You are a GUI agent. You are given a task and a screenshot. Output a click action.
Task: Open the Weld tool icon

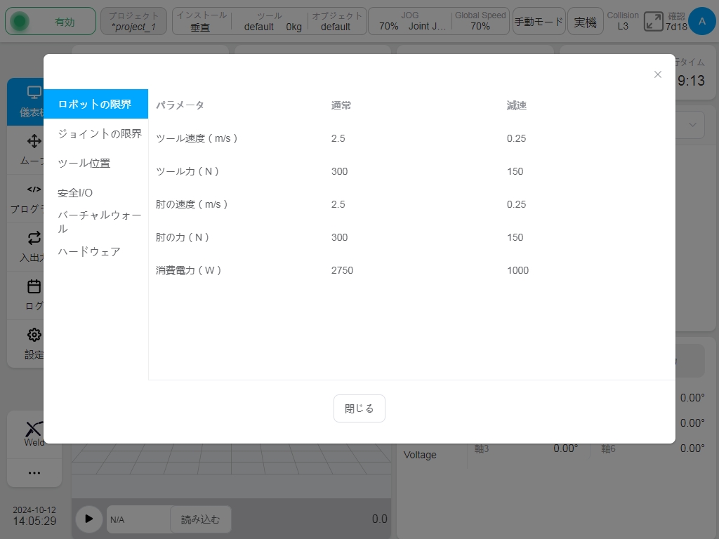34,430
